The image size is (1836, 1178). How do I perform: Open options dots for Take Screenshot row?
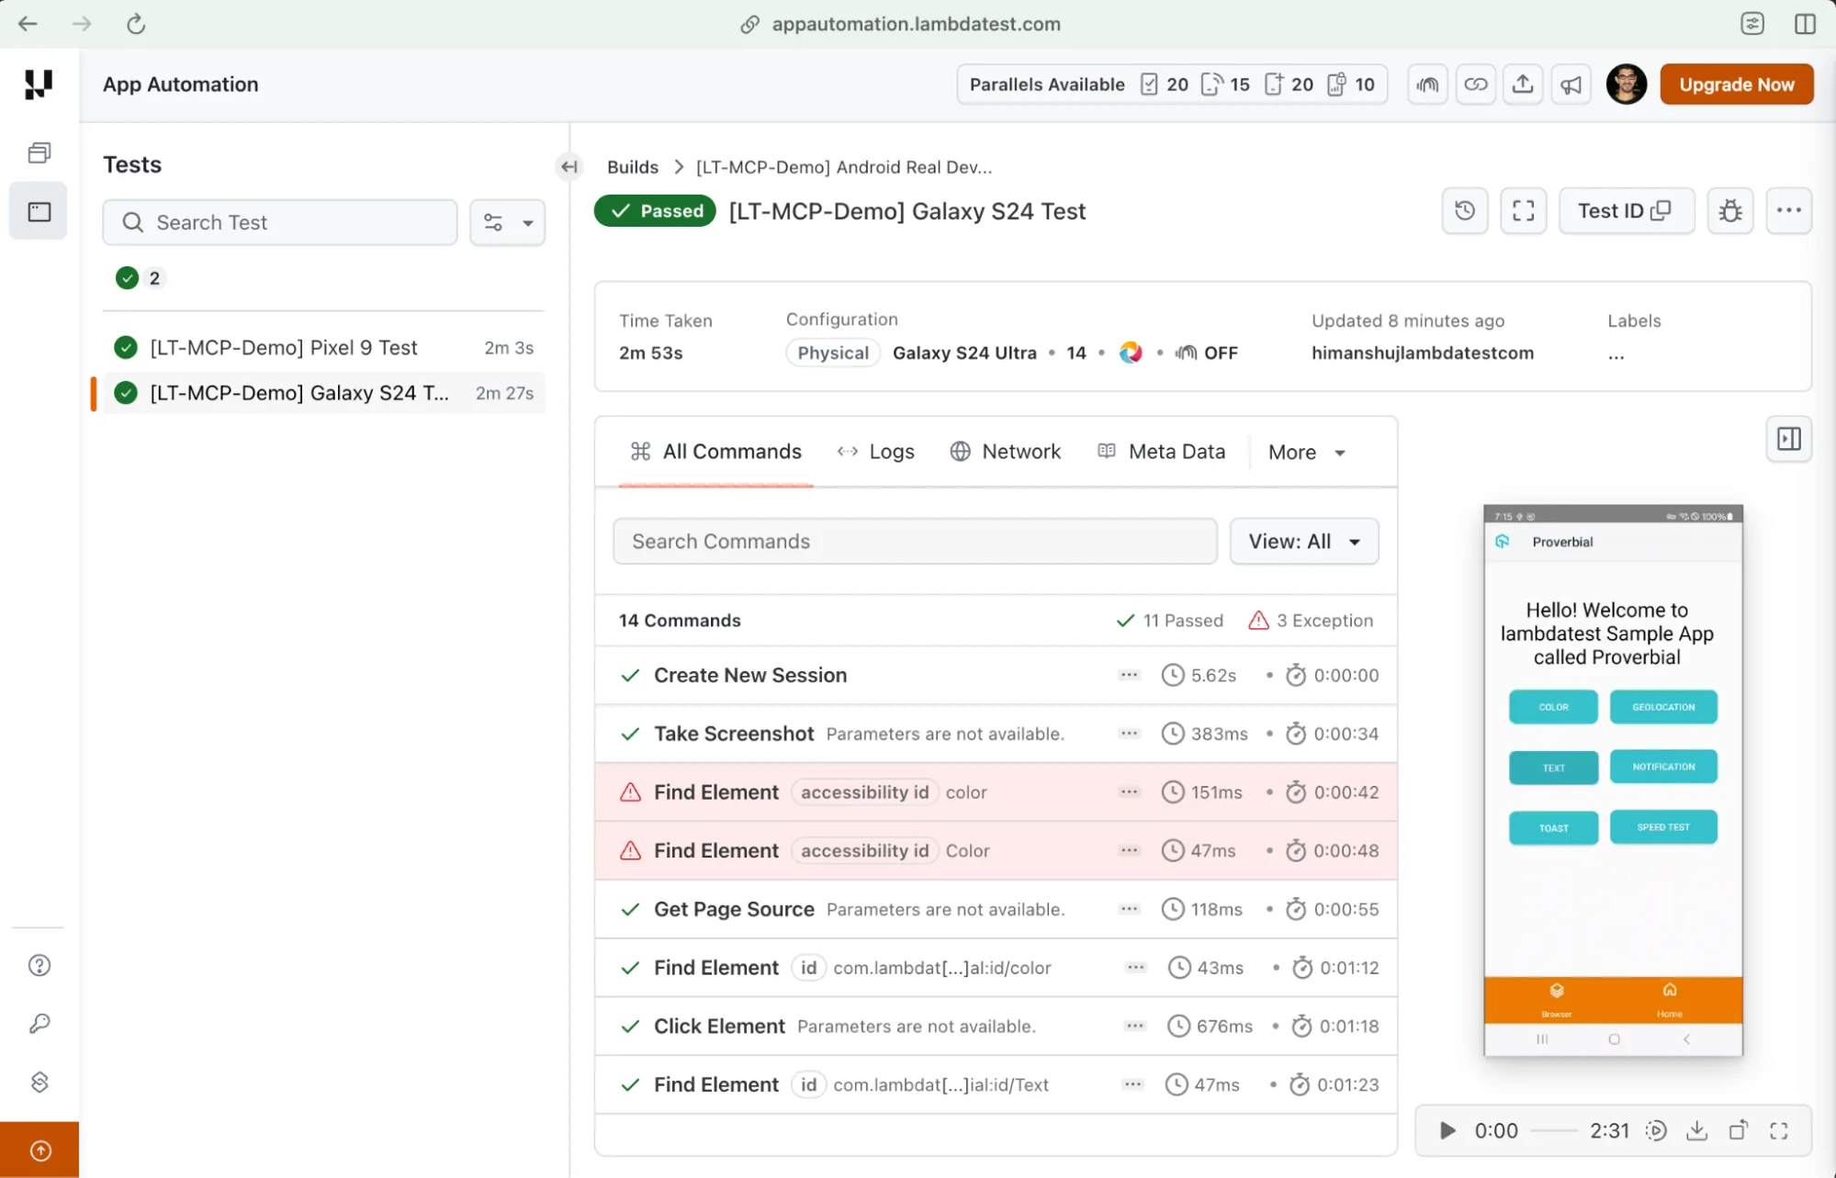point(1129,734)
